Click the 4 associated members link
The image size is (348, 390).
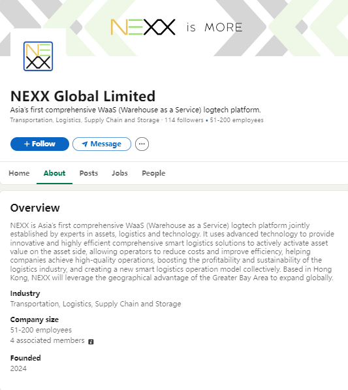(48, 340)
